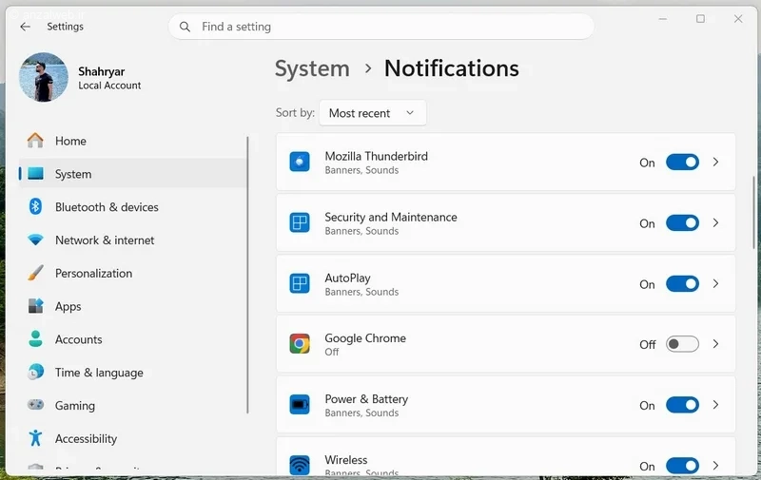Click the Security and Maintenance app icon
Screen dimensions: 761x480
click(300, 223)
